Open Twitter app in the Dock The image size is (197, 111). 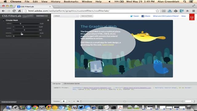point(81,107)
